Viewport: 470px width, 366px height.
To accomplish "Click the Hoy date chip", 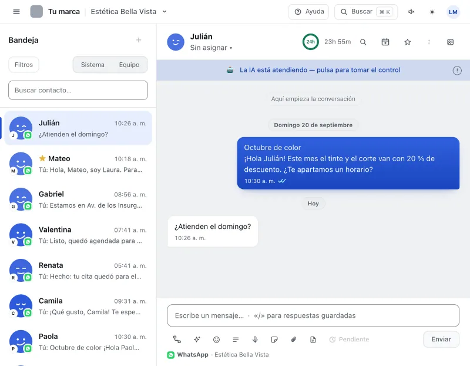I will tap(313, 203).
